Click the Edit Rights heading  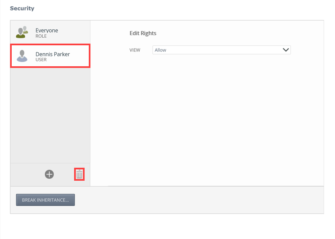point(143,33)
